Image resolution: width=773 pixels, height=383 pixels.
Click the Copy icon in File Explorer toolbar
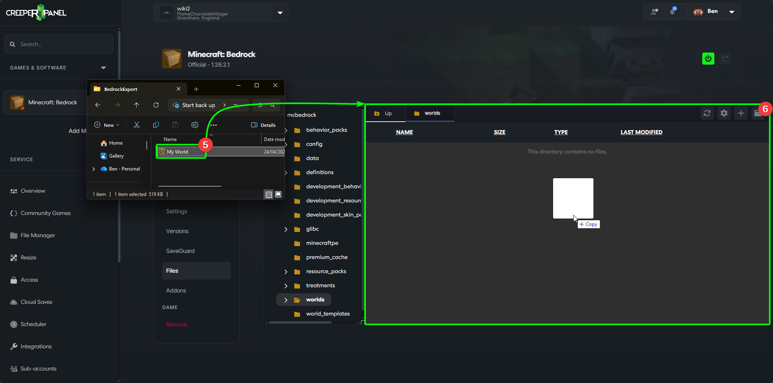(x=156, y=125)
